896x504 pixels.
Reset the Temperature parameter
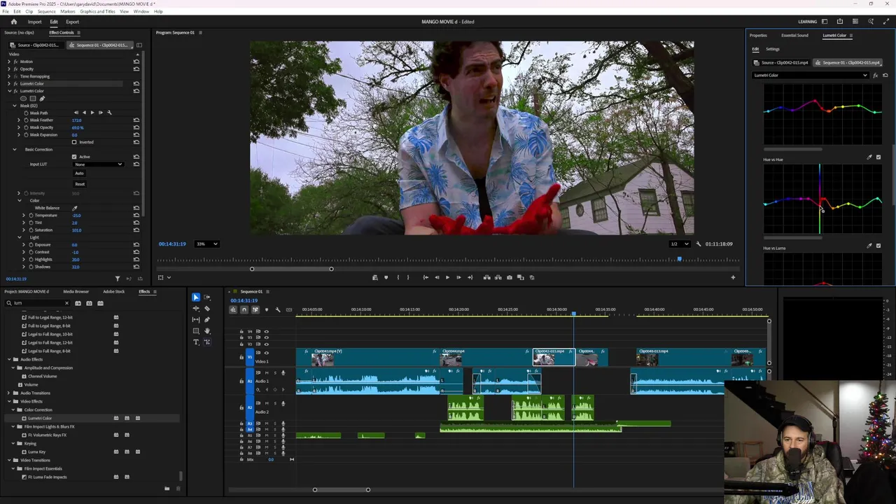tap(136, 215)
